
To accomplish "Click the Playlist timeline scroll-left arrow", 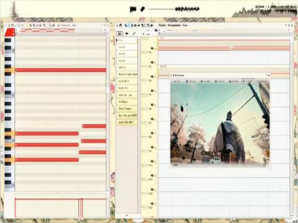I will point(160,30).
